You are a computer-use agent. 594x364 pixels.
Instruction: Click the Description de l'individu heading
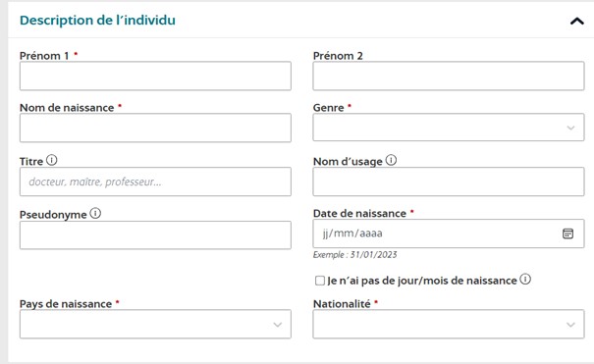[97, 20]
